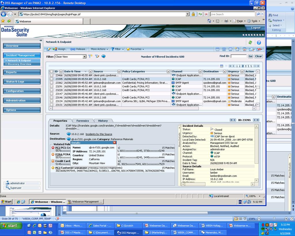Open the Options sidebar section

(22, 110)
